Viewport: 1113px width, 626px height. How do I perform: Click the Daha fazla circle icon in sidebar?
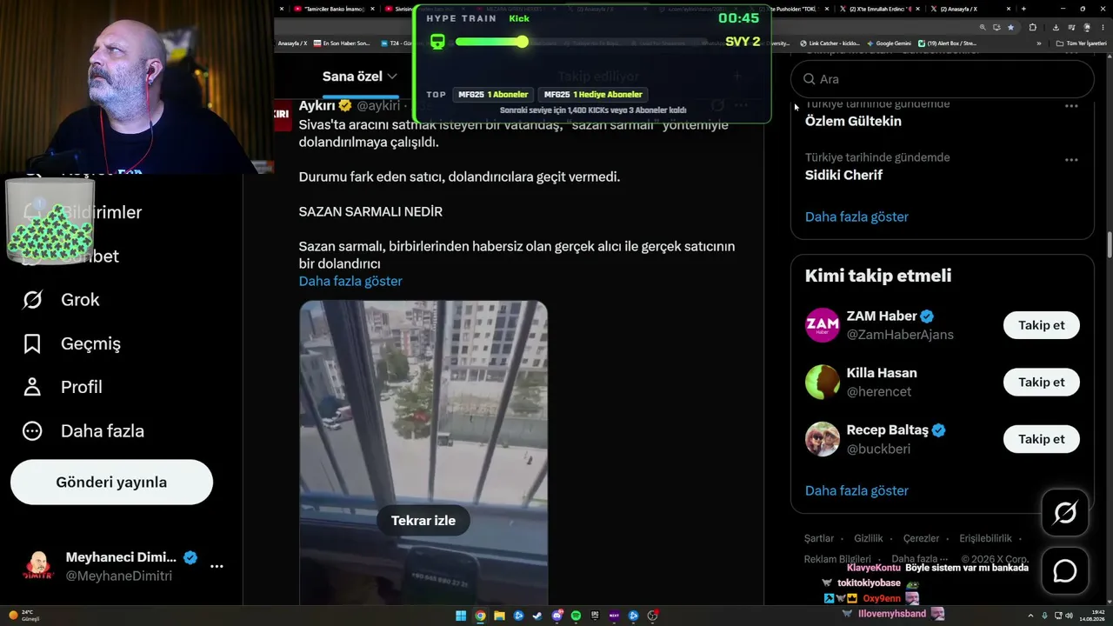pos(32,431)
